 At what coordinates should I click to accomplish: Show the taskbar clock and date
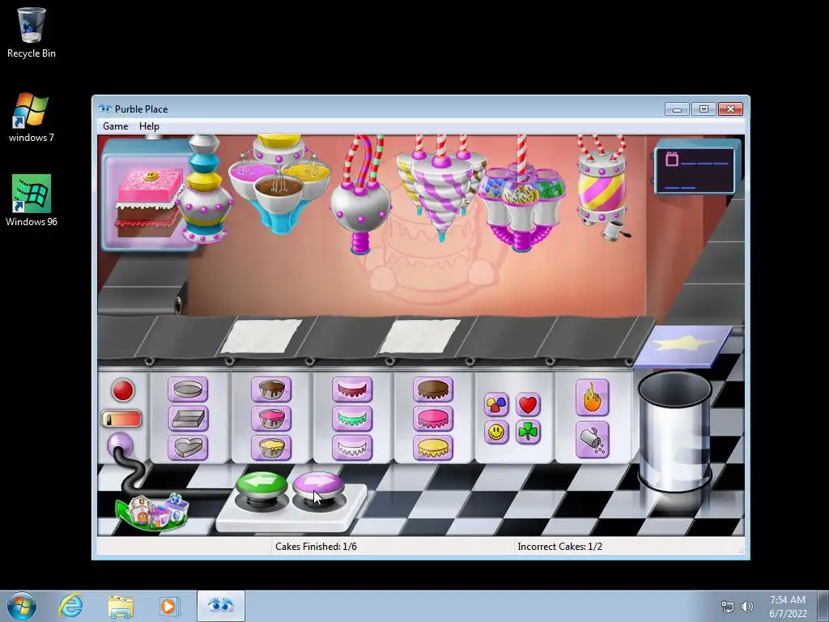788,607
